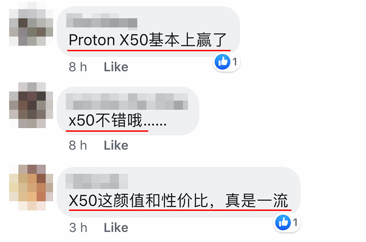
Task: Open blurred author name above 'x50不错哦'
Action: 127,102
